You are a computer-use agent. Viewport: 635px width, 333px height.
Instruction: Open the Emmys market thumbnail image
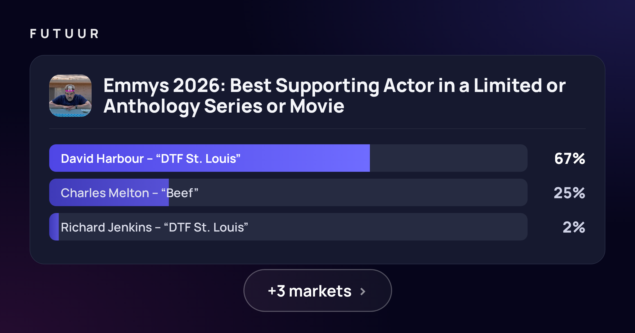click(70, 96)
